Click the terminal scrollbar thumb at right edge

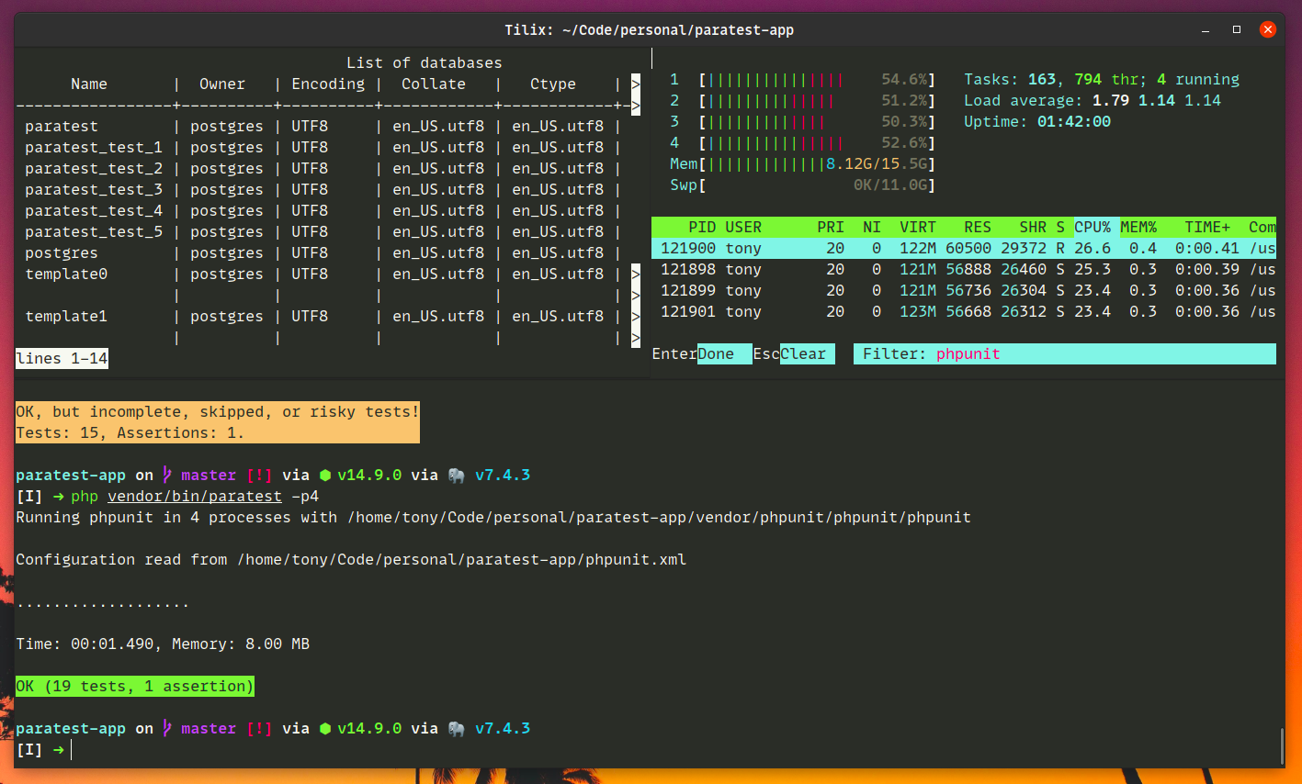coord(1281,745)
